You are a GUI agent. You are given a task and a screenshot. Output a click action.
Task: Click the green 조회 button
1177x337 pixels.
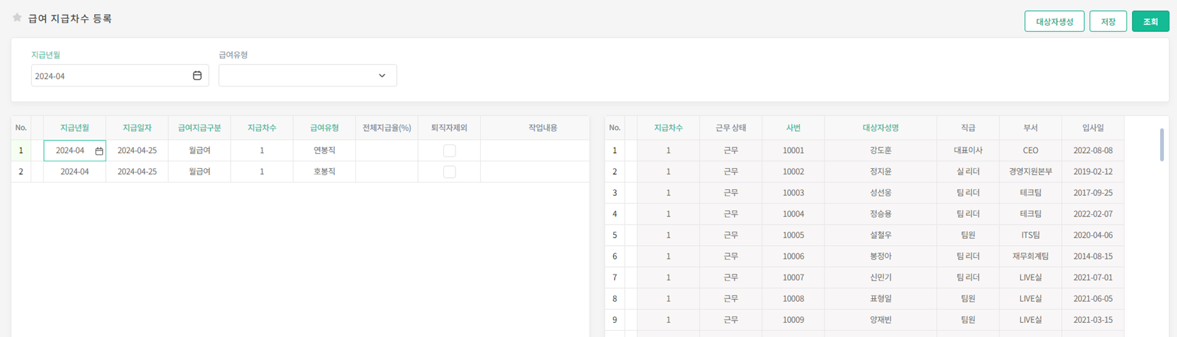click(1150, 22)
